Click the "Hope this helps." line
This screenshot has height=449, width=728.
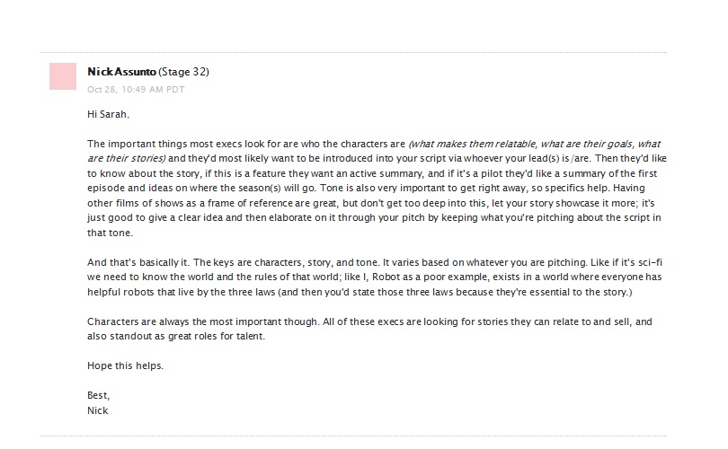(x=125, y=365)
